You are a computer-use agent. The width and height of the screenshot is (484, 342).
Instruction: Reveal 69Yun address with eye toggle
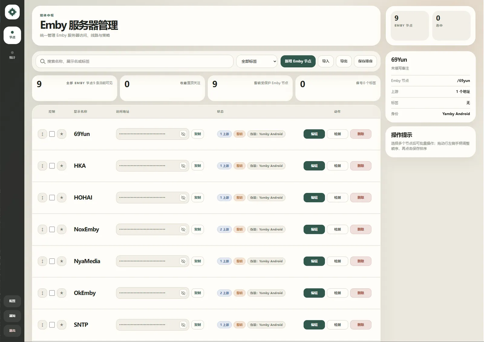[x=183, y=134]
